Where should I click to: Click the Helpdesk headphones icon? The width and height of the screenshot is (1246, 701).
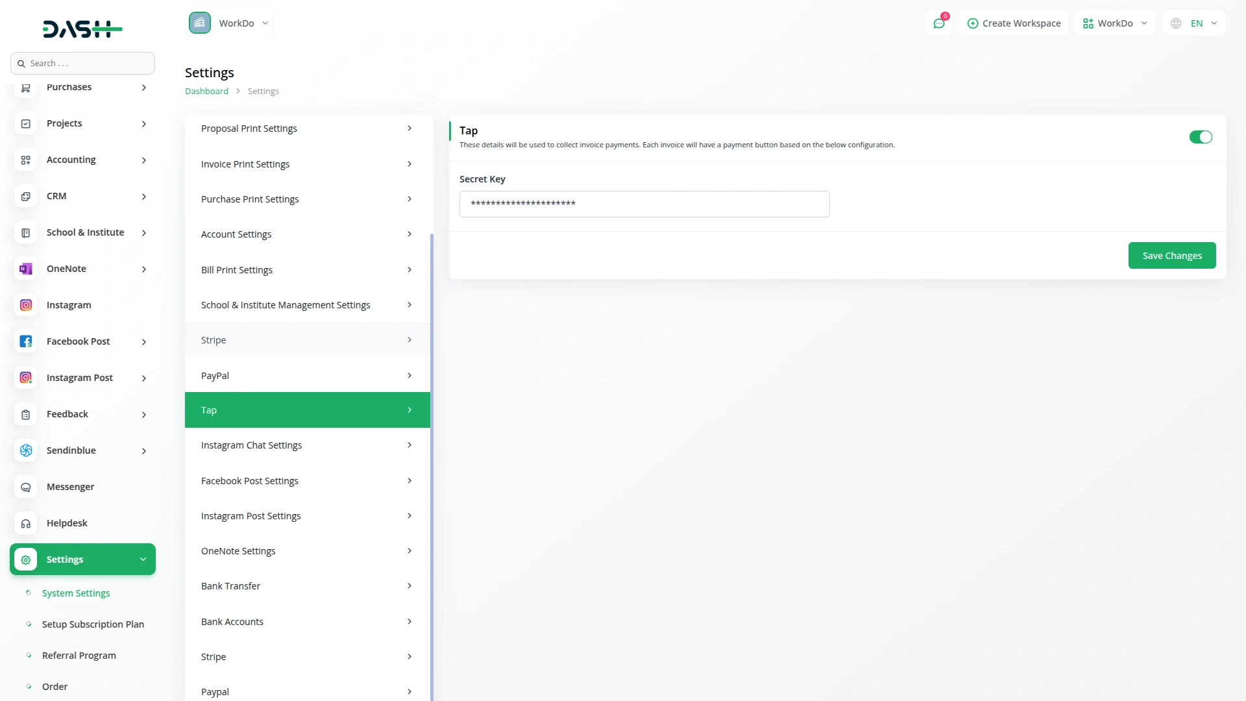(x=26, y=523)
